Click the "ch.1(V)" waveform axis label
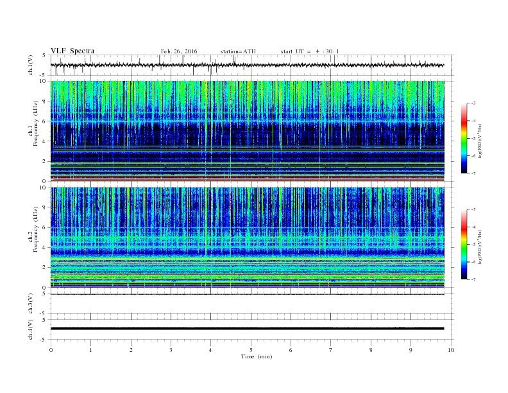 tap(31, 65)
